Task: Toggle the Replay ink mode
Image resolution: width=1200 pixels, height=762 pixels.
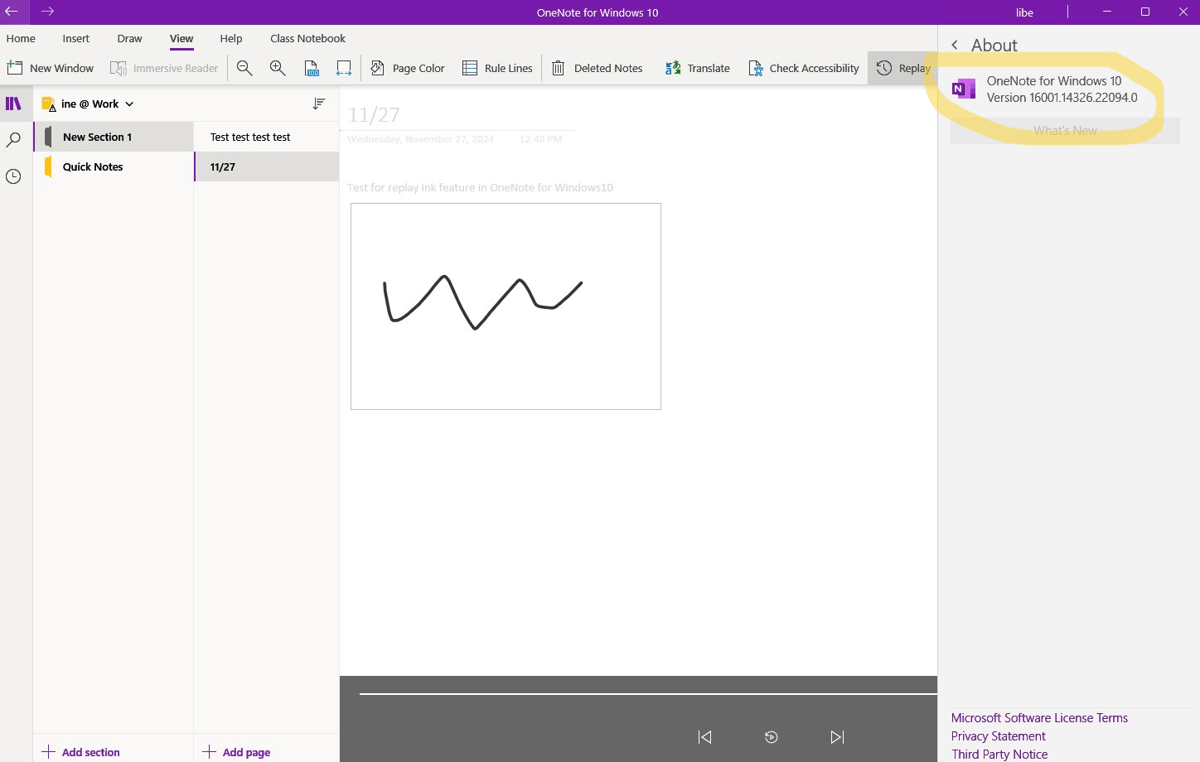Action: 902,68
